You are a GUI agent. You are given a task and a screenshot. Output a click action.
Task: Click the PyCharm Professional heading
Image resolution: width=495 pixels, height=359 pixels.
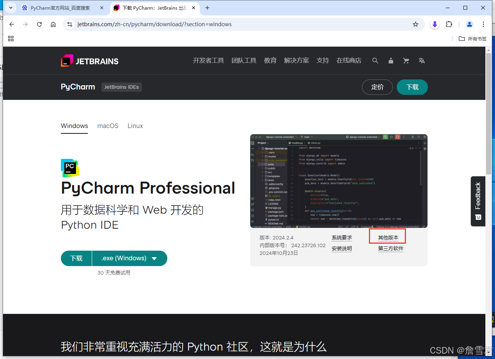pos(148,188)
